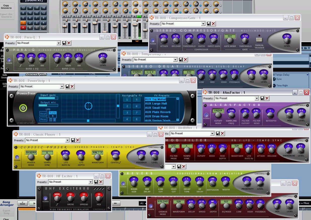311x220 pixels.
Task: Delete the current PowerStrip preset
Action: 72,86
